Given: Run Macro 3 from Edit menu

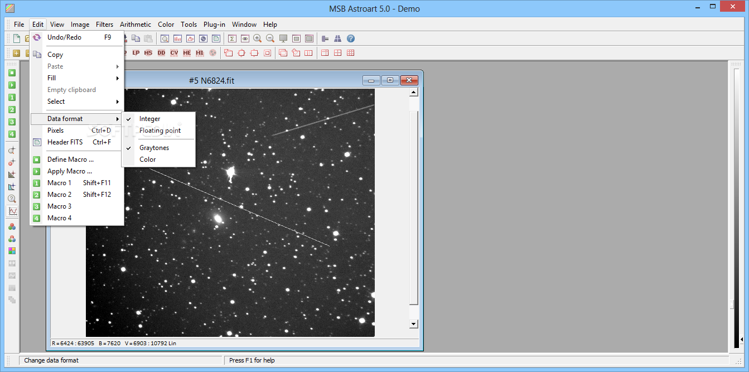Looking at the screenshot, I should click(x=76, y=206).
